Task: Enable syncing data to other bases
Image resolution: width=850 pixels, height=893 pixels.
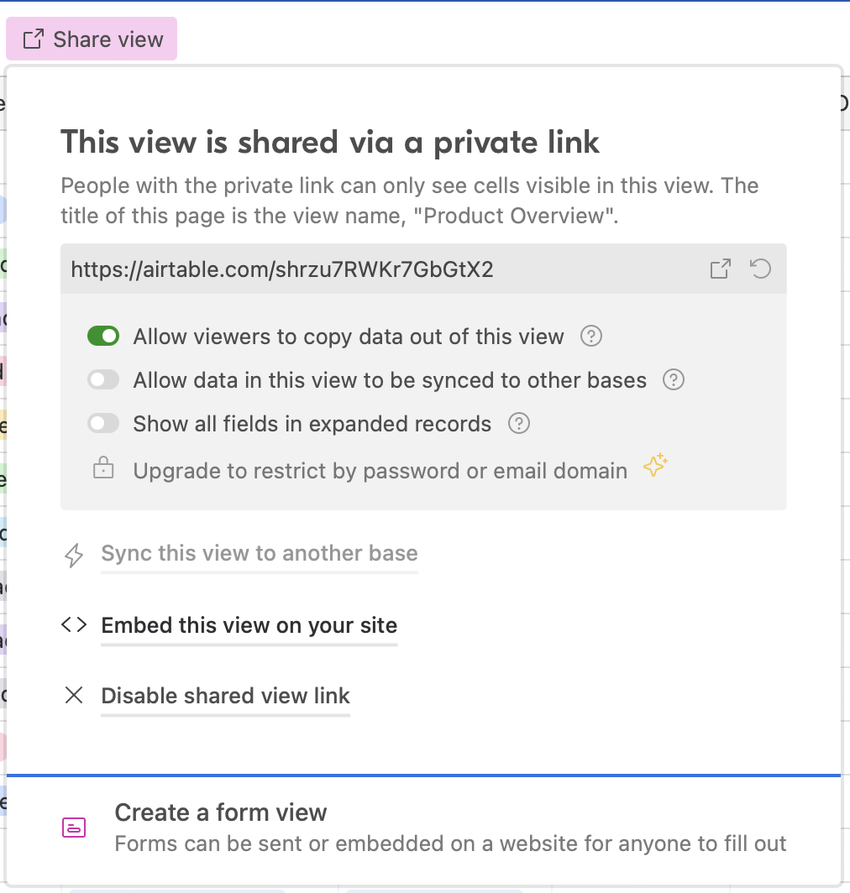Action: point(103,380)
